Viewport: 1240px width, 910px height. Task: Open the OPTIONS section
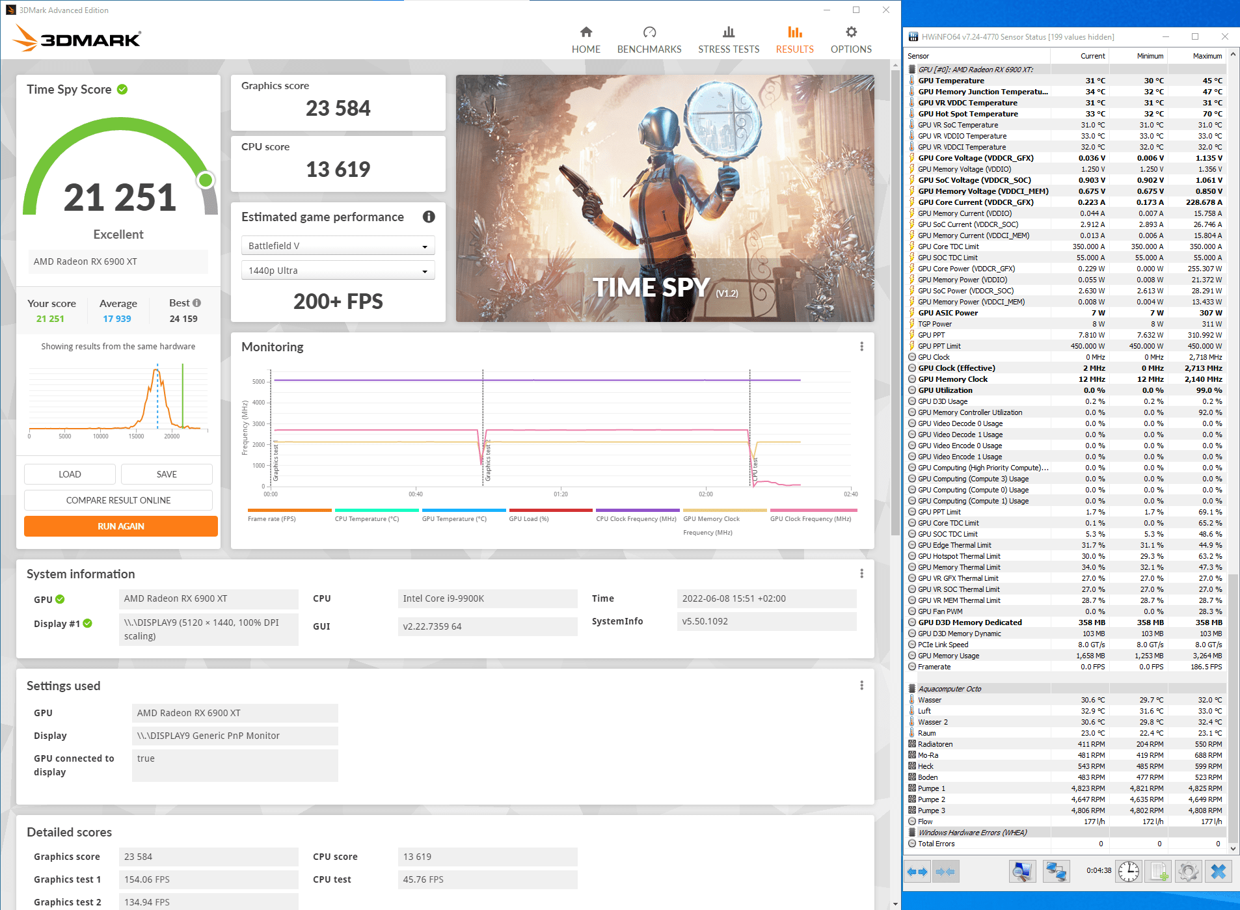click(x=851, y=40)
